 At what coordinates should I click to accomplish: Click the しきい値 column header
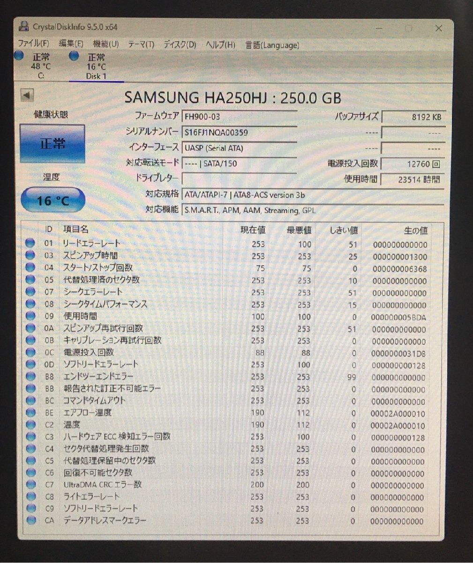[344, 230]
